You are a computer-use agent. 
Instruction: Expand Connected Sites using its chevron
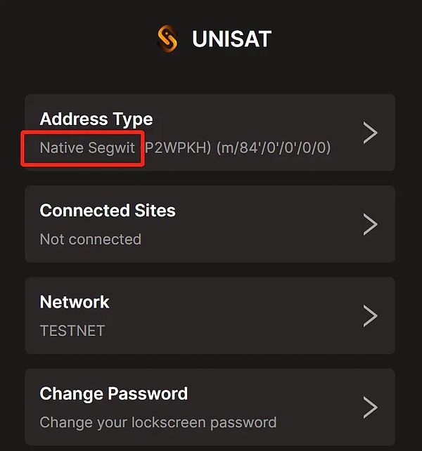(371, 224)
